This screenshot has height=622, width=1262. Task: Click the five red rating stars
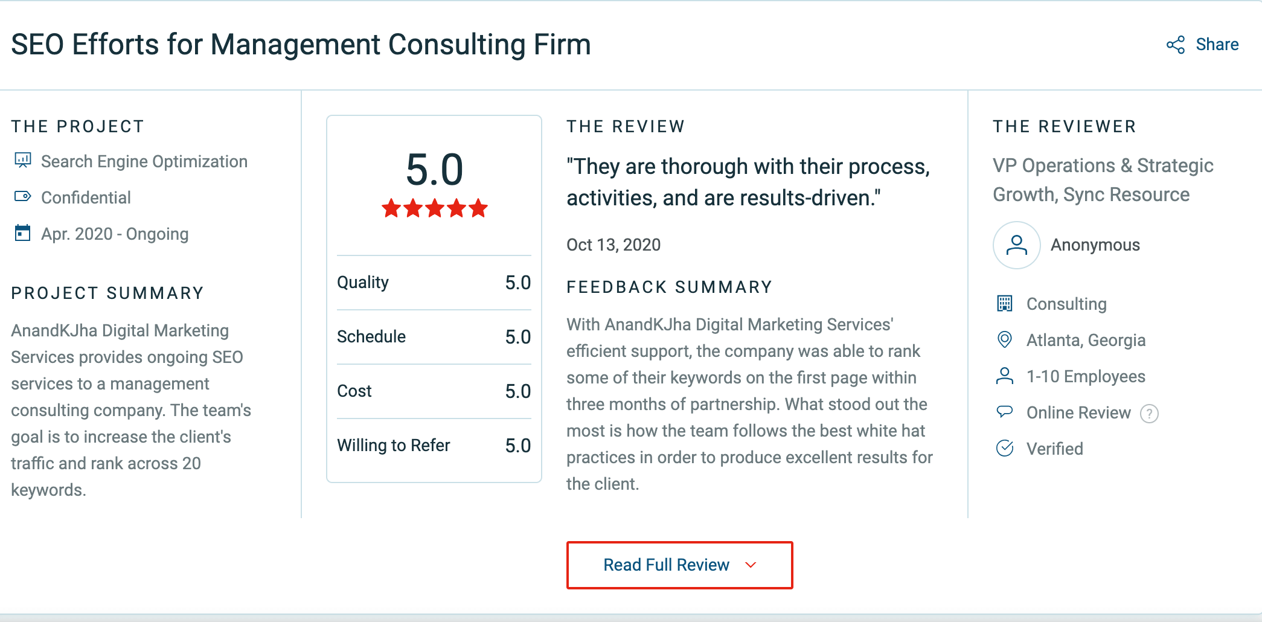coord(434,208)
